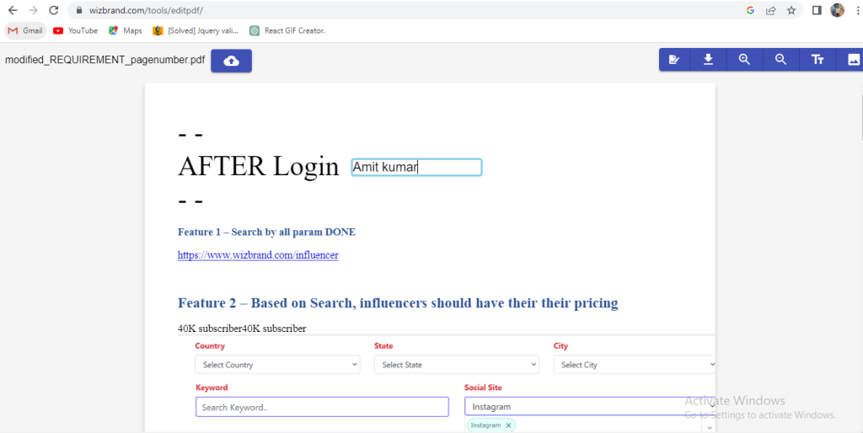This screenshot has height=433, width=863.
Task: Click the Amit kumar text box
Action: (416, 168)
